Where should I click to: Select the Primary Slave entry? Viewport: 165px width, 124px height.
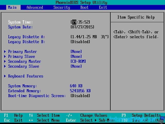pos(21,57)
